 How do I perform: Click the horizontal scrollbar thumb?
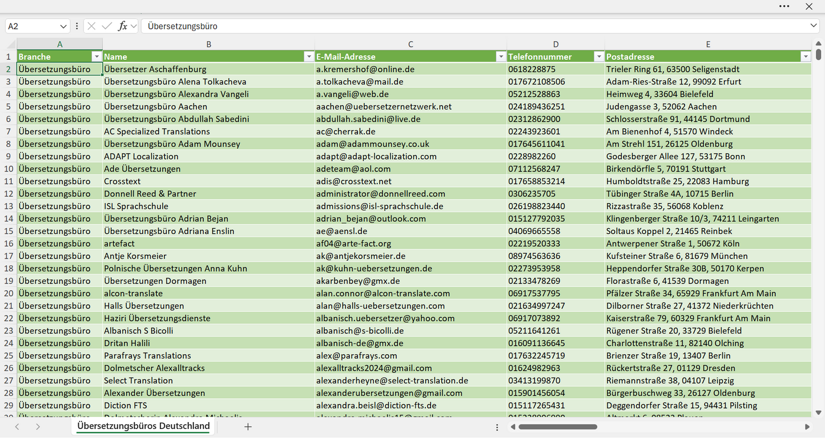558,427
